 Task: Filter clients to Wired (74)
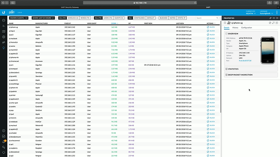pos(85,18)
